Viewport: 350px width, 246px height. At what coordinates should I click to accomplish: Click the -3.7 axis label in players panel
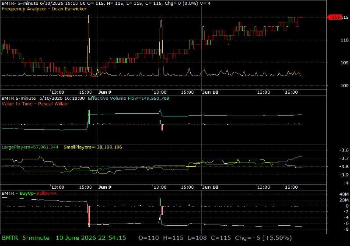pyautogui.click(x=344, y=158)
